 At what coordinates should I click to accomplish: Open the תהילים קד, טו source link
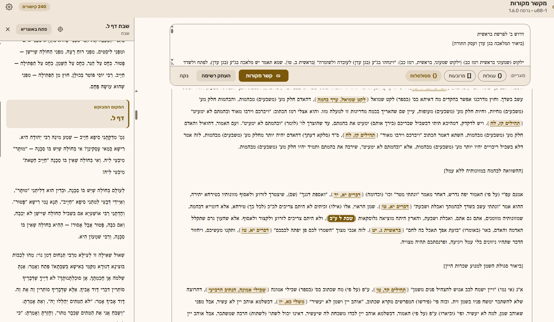click(391, 290)
